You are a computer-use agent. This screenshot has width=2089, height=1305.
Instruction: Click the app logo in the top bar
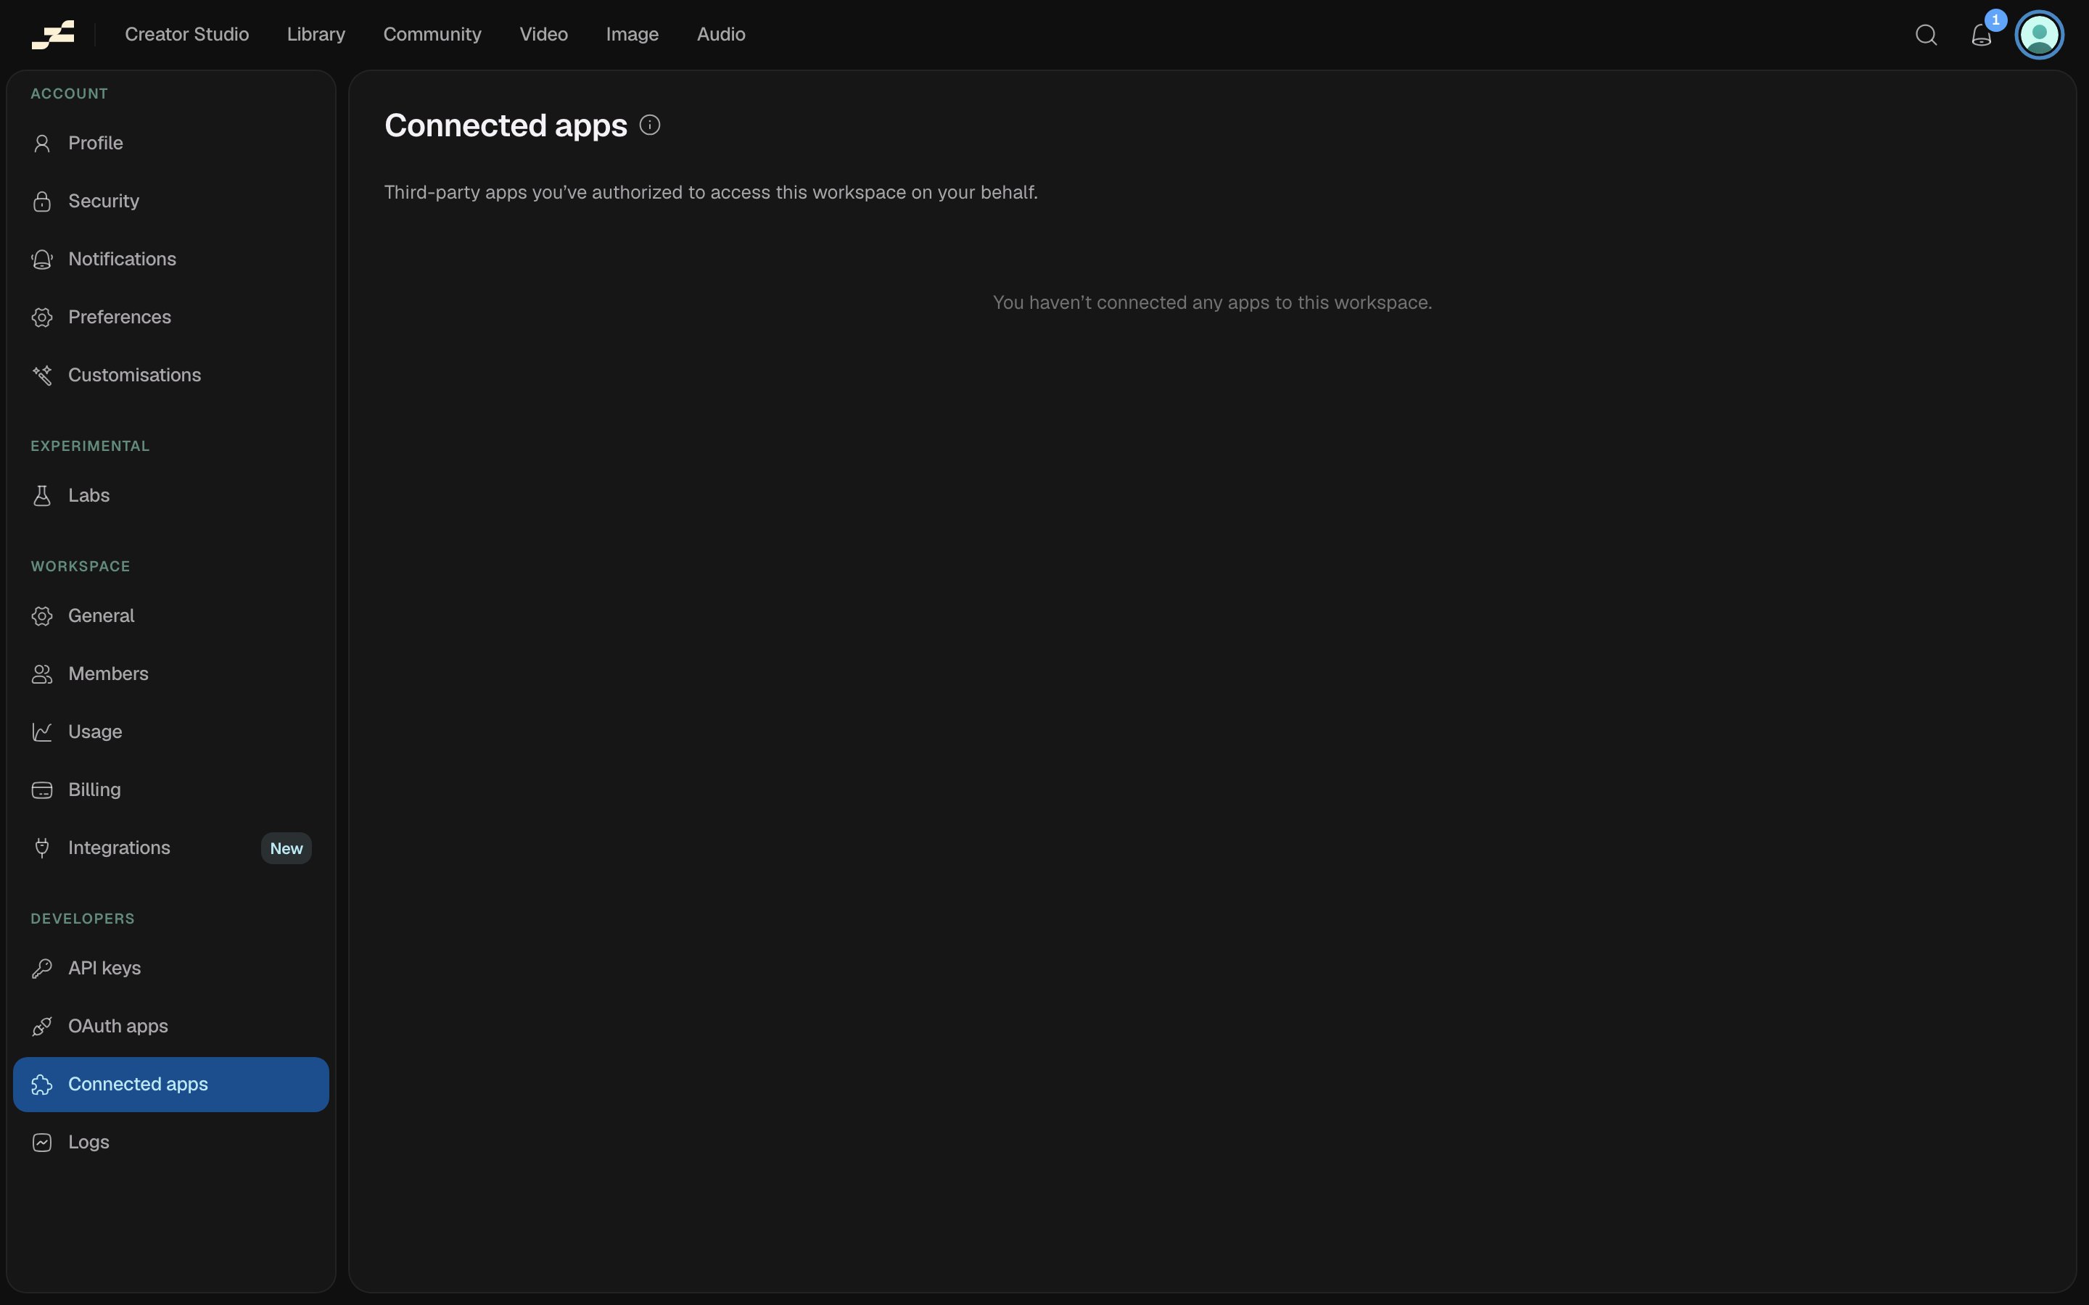pos(53,35)
